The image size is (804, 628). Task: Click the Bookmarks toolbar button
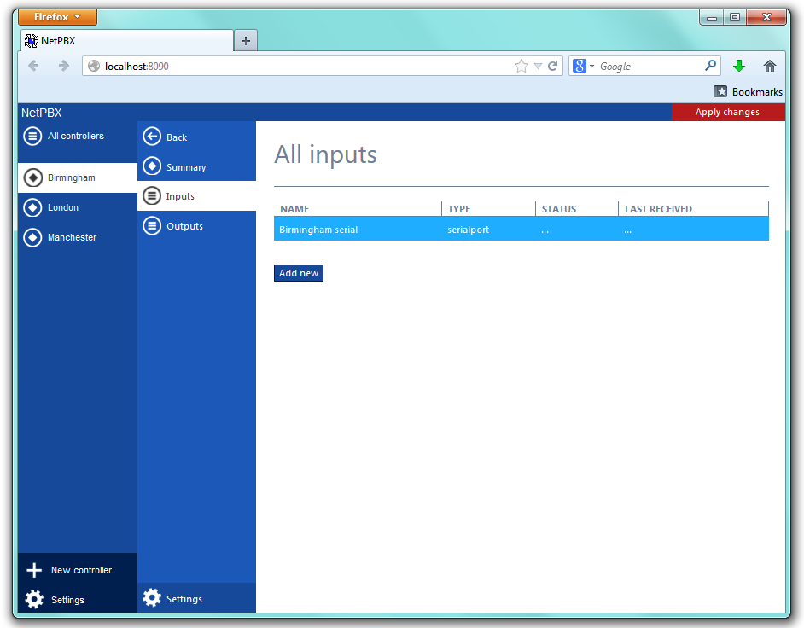748,91
